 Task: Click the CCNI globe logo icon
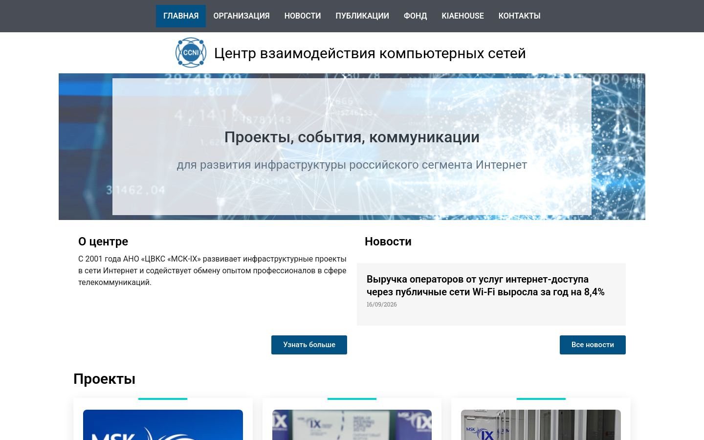[x=191, y=52]
